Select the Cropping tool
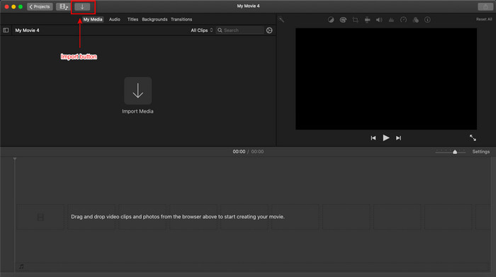 [x=355, y=20]
